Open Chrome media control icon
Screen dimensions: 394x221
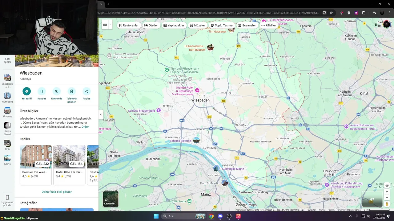click(375, 13)
